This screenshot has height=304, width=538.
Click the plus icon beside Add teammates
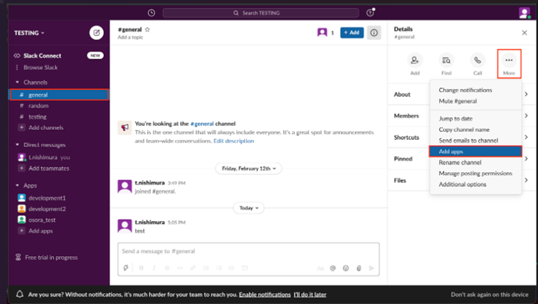pyautogui.click(x=21, y=168)
